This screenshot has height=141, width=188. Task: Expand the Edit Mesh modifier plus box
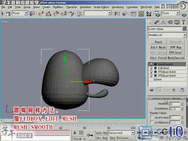pos(155,68)
